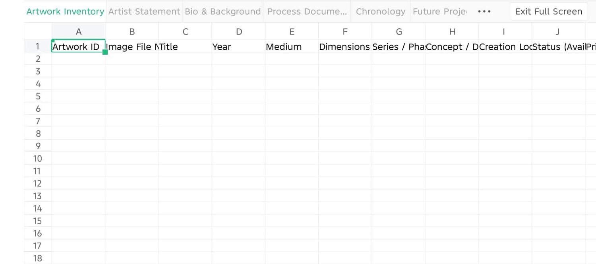Click row 12 number header

coord(38,183)
